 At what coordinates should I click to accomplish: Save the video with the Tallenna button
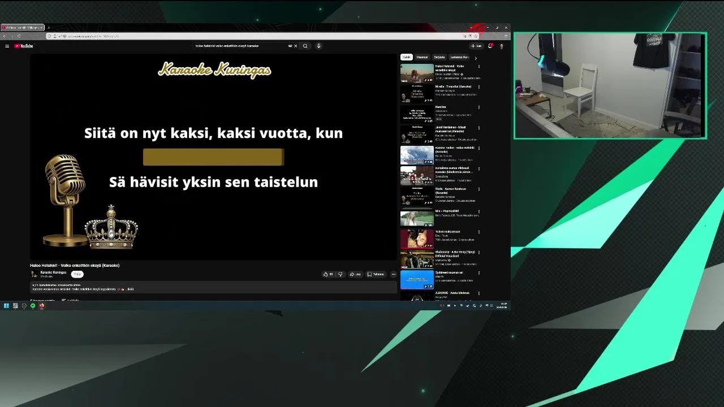[x=376, y=274]
